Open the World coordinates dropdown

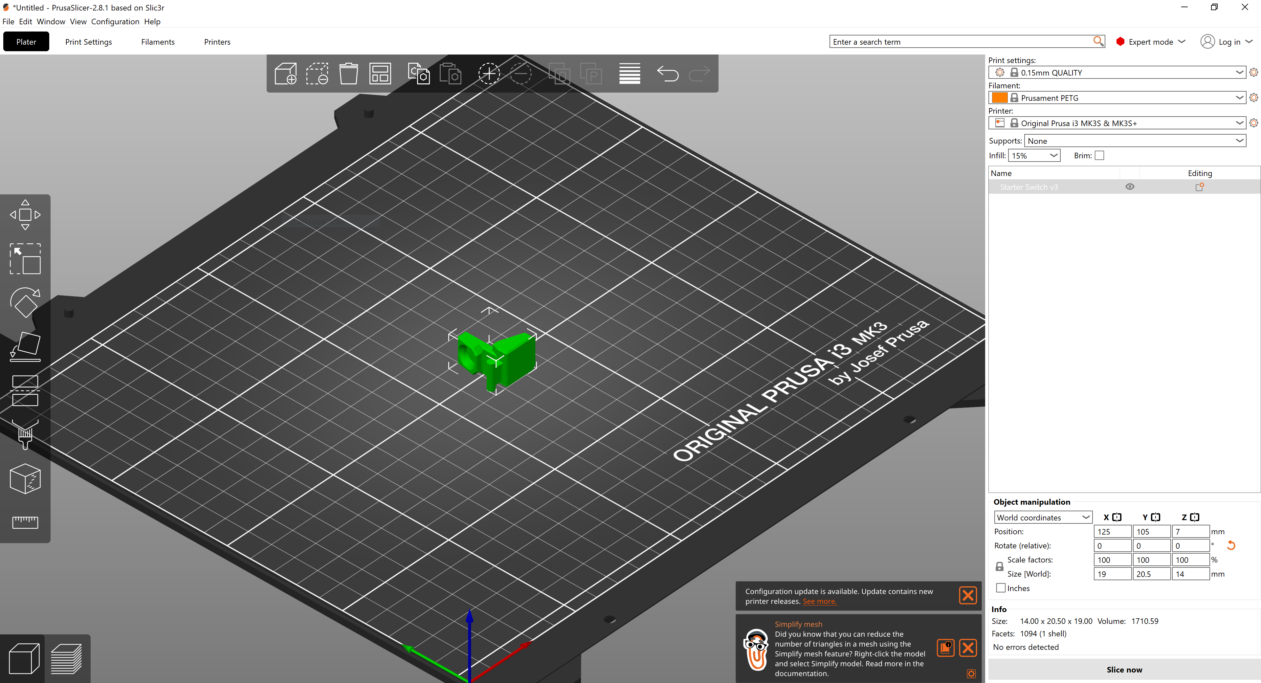pos(1043,517)
